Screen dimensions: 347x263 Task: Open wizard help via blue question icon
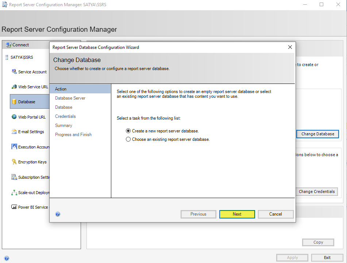(x=58, y=214)
